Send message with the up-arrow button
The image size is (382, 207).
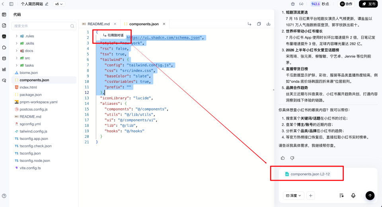tap(370, 195)
